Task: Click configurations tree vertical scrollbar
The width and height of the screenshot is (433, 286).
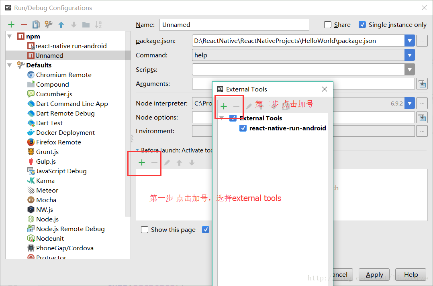Action: (x=128, y=124)
